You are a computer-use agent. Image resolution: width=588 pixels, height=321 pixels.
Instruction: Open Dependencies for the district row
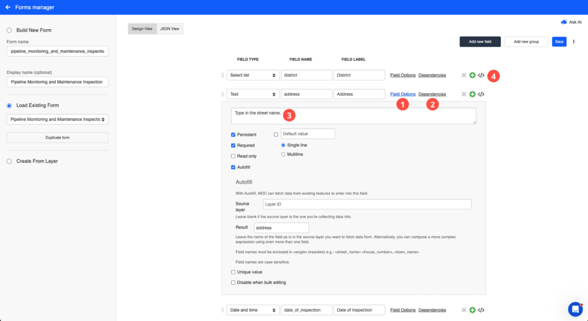(x=432, y=75)
